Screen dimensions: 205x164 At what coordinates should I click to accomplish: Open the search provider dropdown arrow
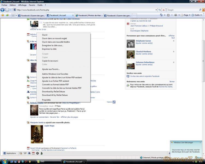pos(203,10)
